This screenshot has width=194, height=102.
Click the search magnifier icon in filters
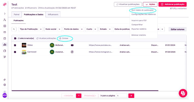14,29
